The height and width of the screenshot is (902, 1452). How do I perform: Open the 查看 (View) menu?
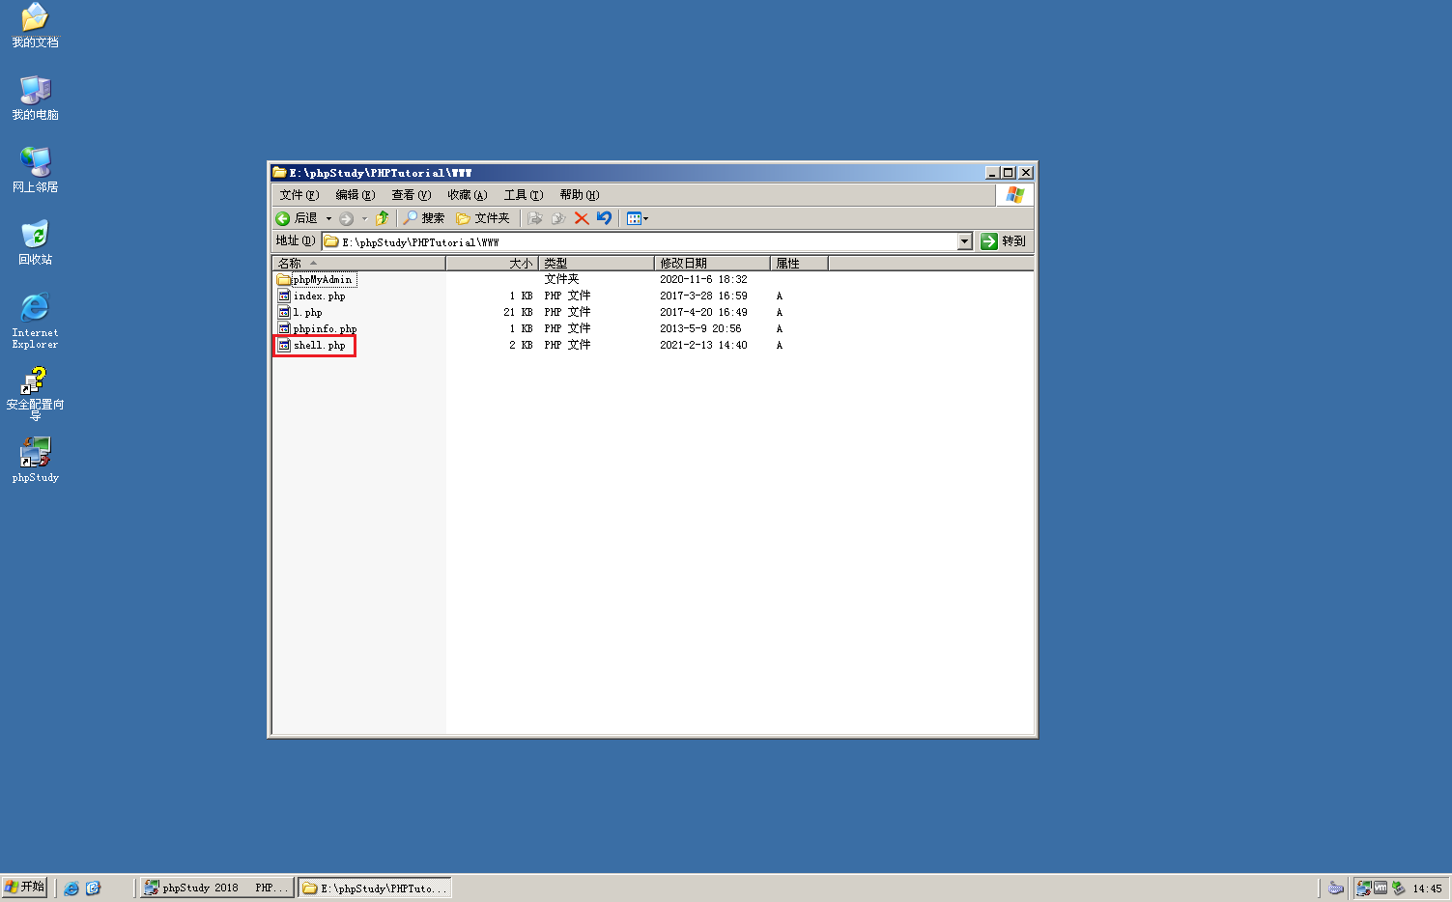[x=411, y=194]
